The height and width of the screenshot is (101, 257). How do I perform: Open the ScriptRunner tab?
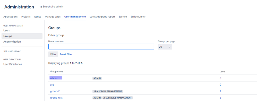[x=138, y=17]
